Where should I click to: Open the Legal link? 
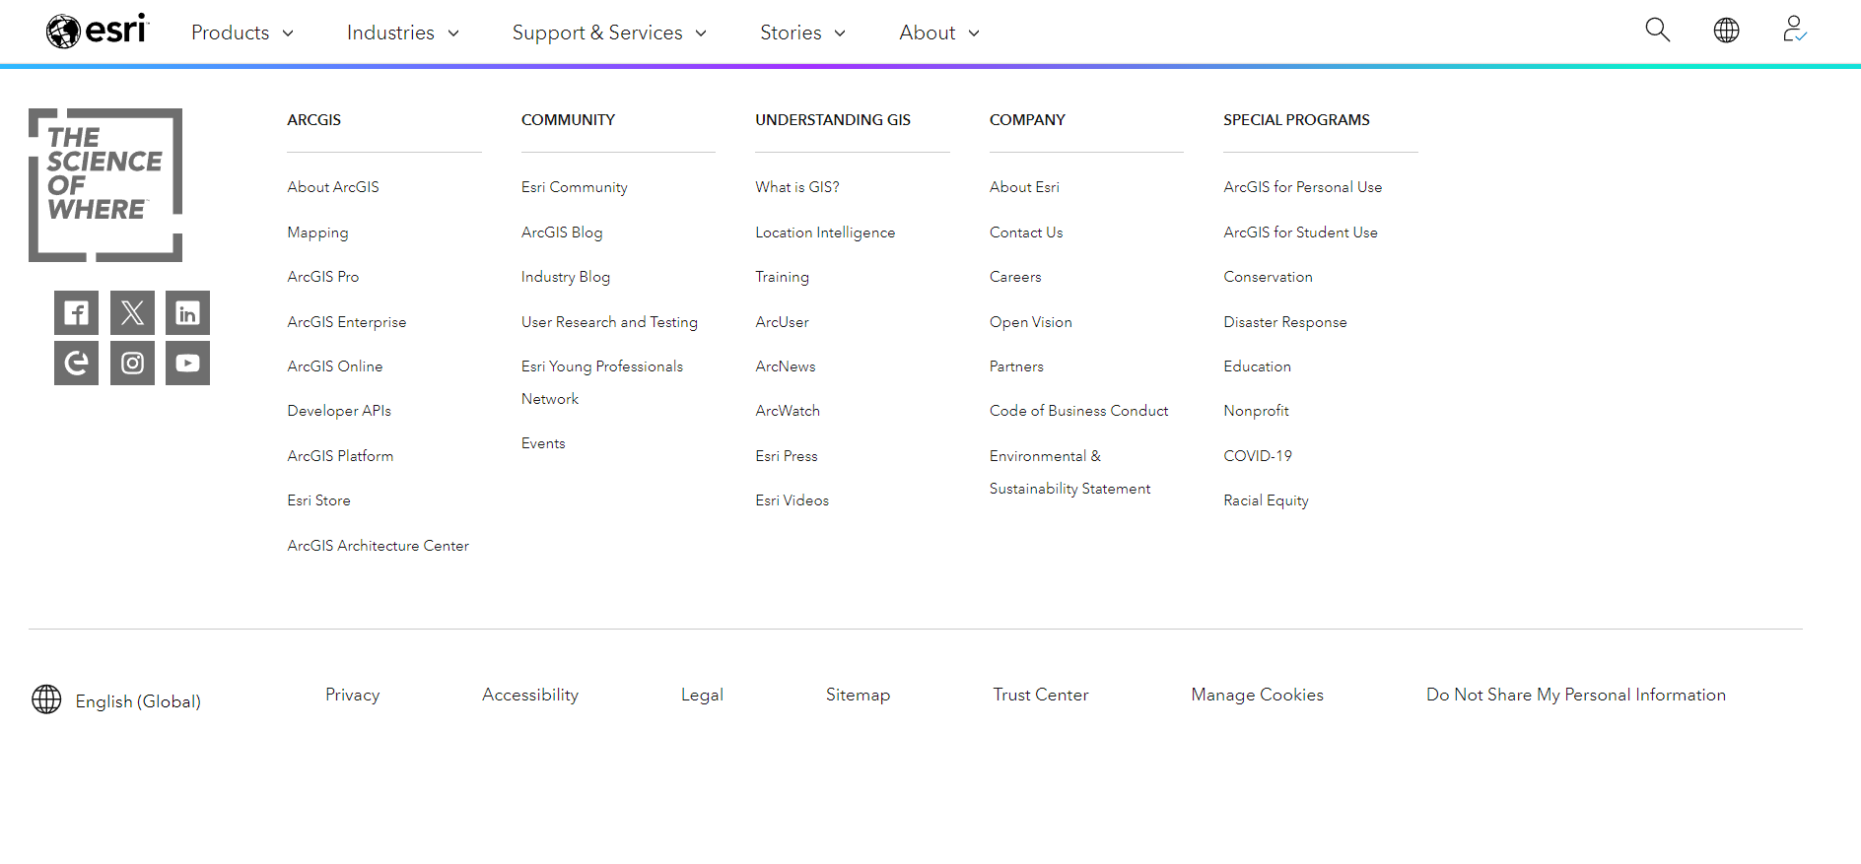(702, 695)
